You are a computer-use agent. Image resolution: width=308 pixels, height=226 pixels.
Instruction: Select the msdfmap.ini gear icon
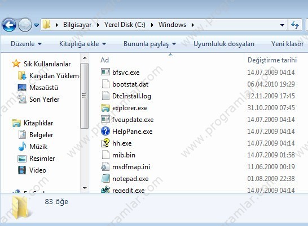click(x=105, y=167)
